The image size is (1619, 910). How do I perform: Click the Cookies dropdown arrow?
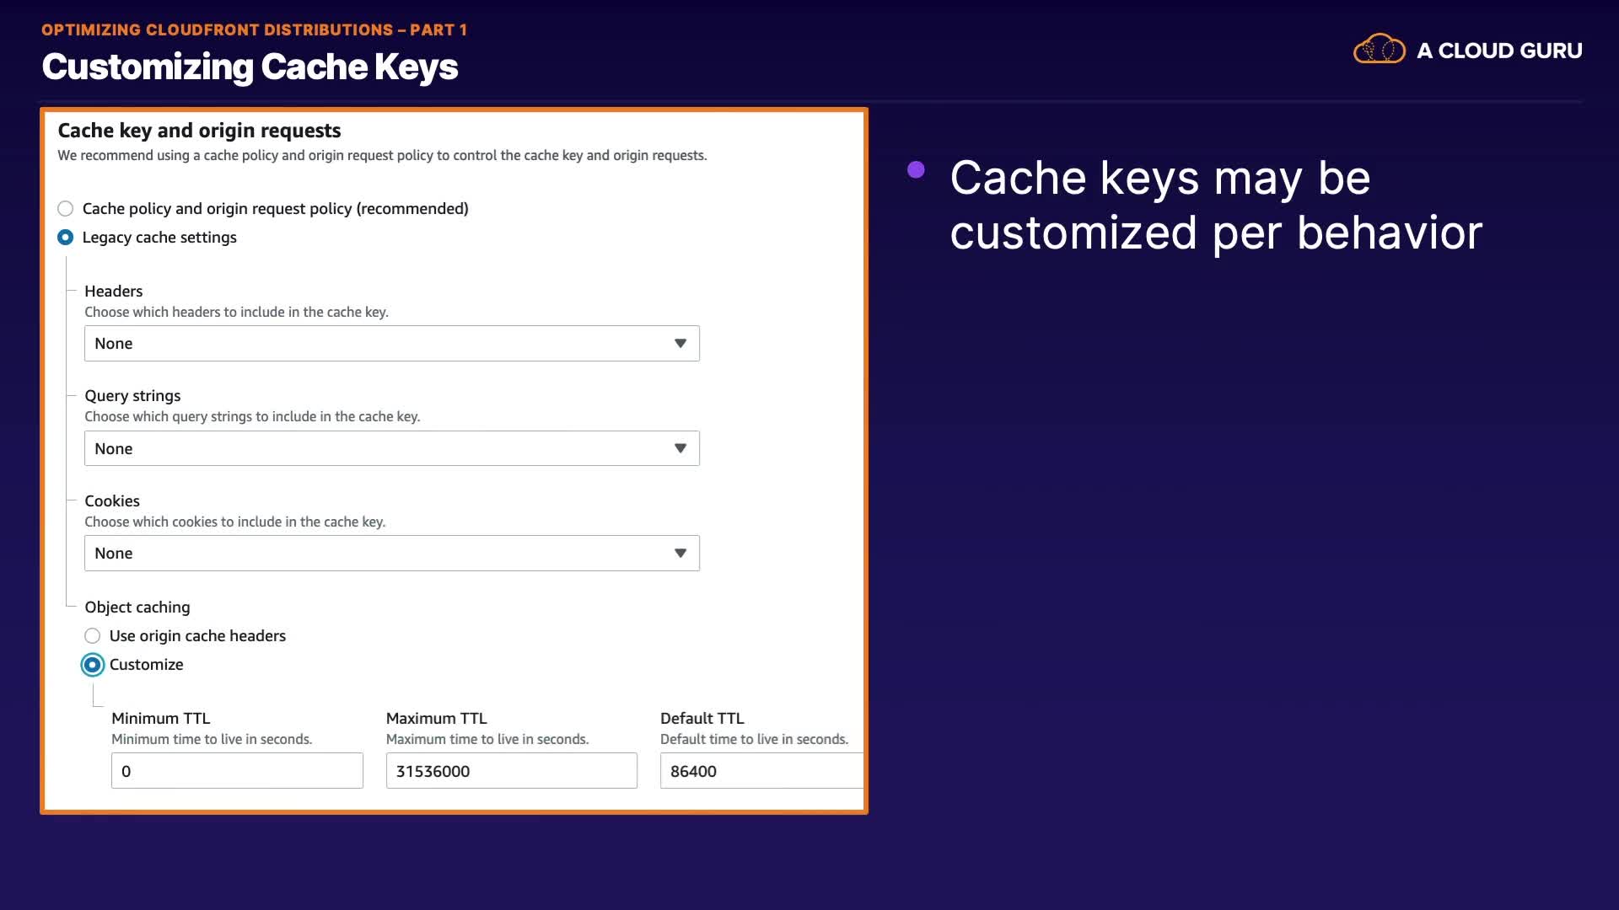point(680,554)
